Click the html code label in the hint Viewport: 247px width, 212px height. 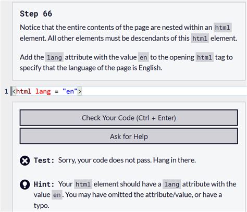pyautogui.click(x=83, y=184)
